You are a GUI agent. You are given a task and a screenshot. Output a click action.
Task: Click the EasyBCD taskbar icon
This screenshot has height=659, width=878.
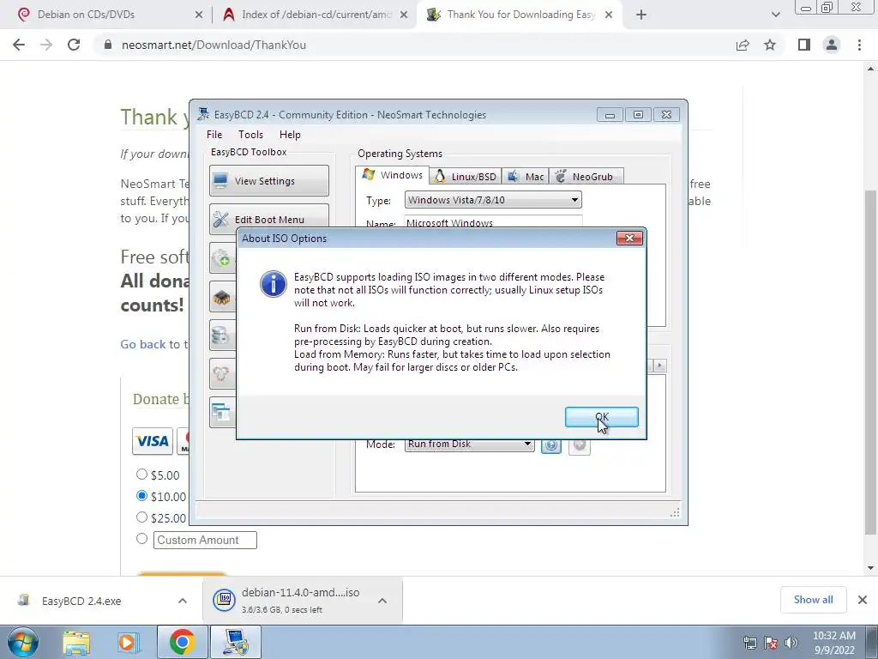point(235,643)
